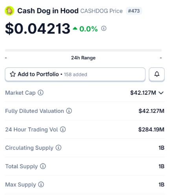Click the $42.127M Market Cap value
The height and width of the screenshot is (195, 171).
pyautogui.click(x=143, y=93)
